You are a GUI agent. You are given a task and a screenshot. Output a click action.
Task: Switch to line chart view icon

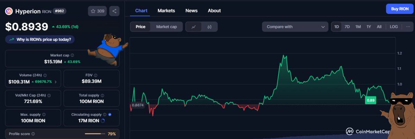(x=193, y=27)
